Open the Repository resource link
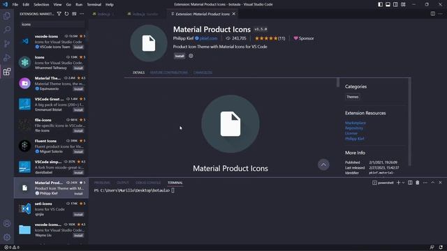This screenshot has width=447, height=251. (354, 128)
